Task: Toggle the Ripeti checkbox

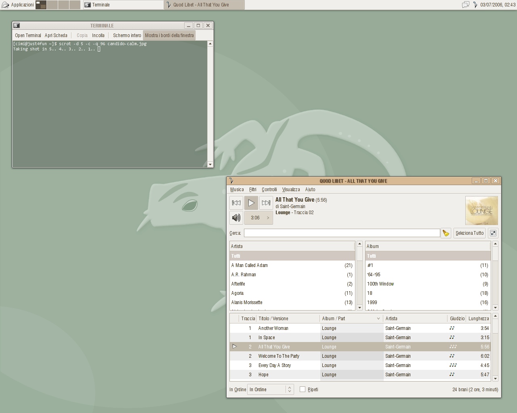Action: click(x=303, y=390)
